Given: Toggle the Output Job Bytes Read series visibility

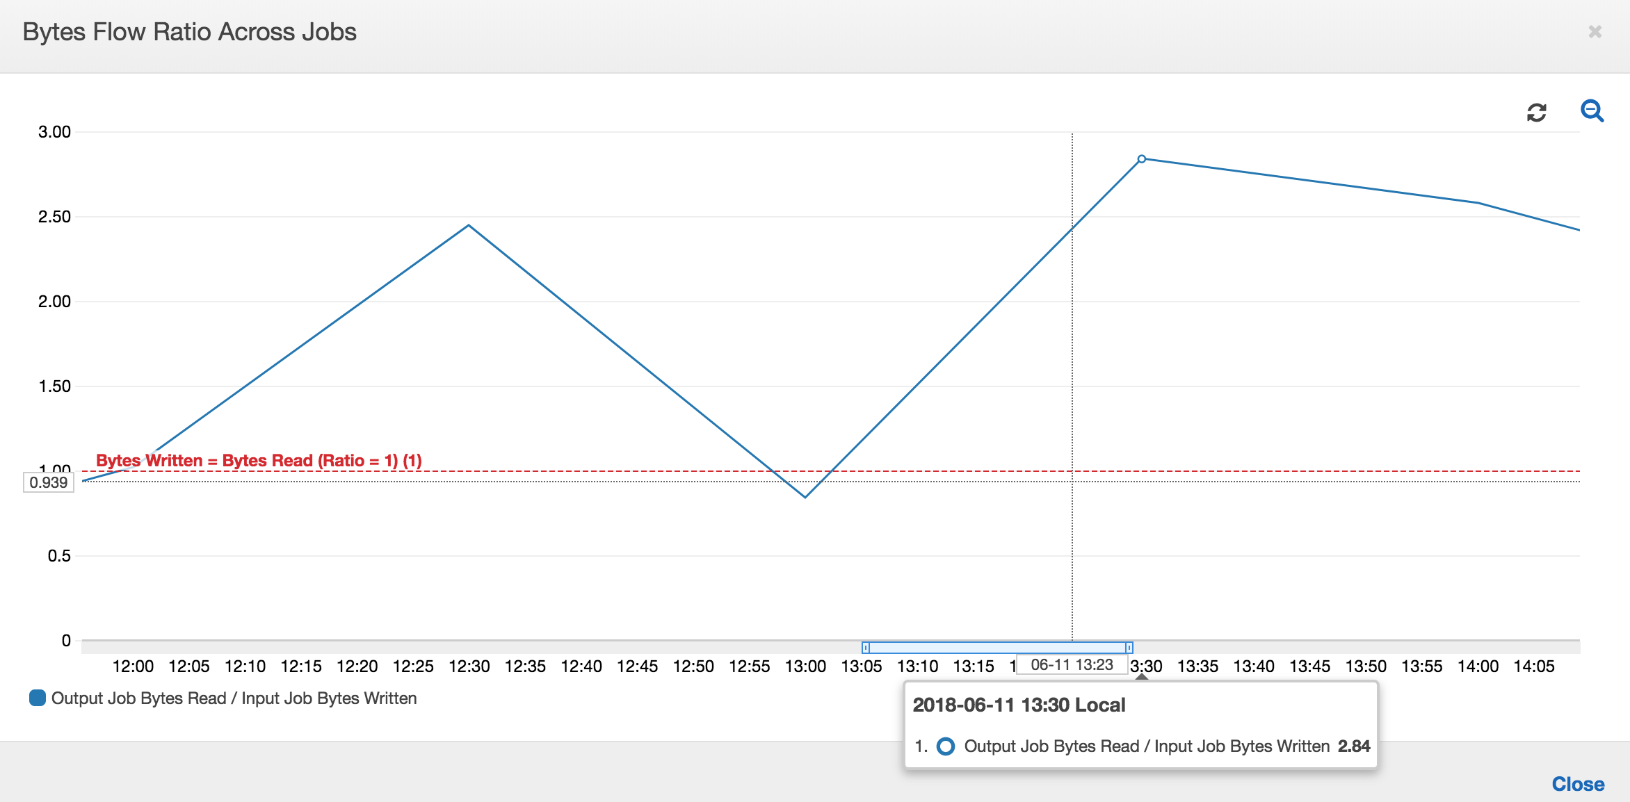Looking at the screenshot, I should 234,698.
